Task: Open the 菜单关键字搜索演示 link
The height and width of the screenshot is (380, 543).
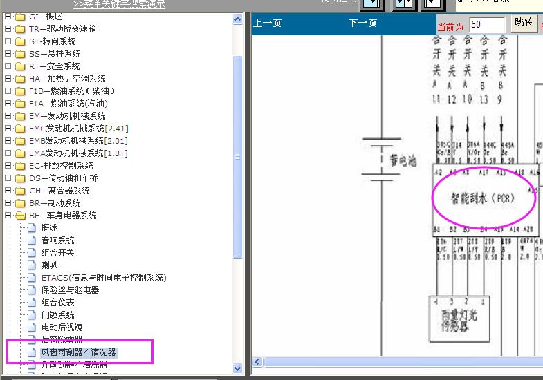Action: click(119, 5)
